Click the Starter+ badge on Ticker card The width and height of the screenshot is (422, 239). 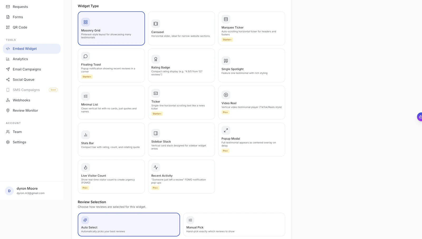(157, 114)
